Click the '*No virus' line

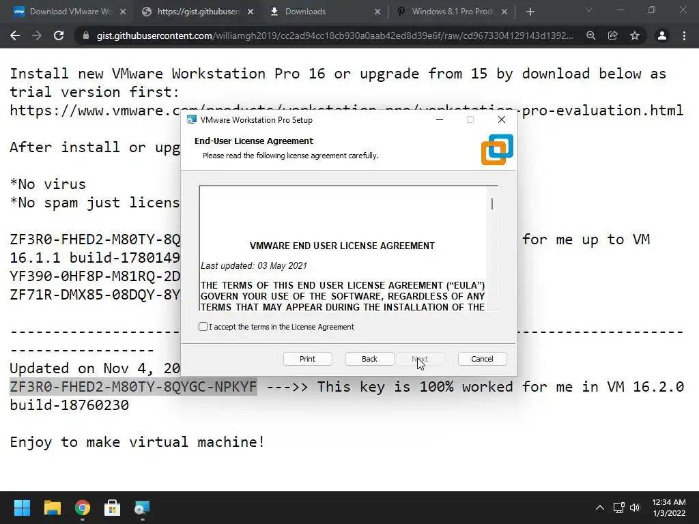pos(48,184)
